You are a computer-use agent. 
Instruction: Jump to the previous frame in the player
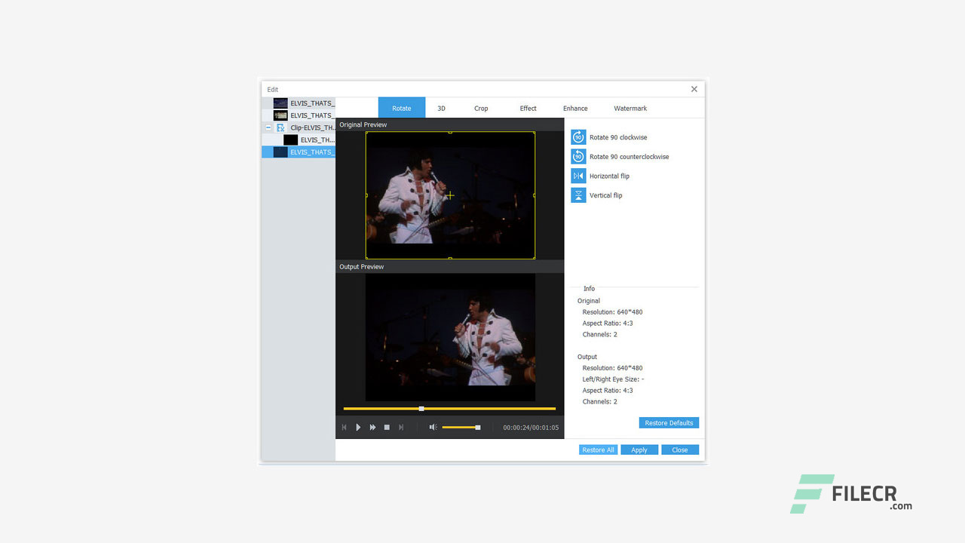(x=345, y=428)
